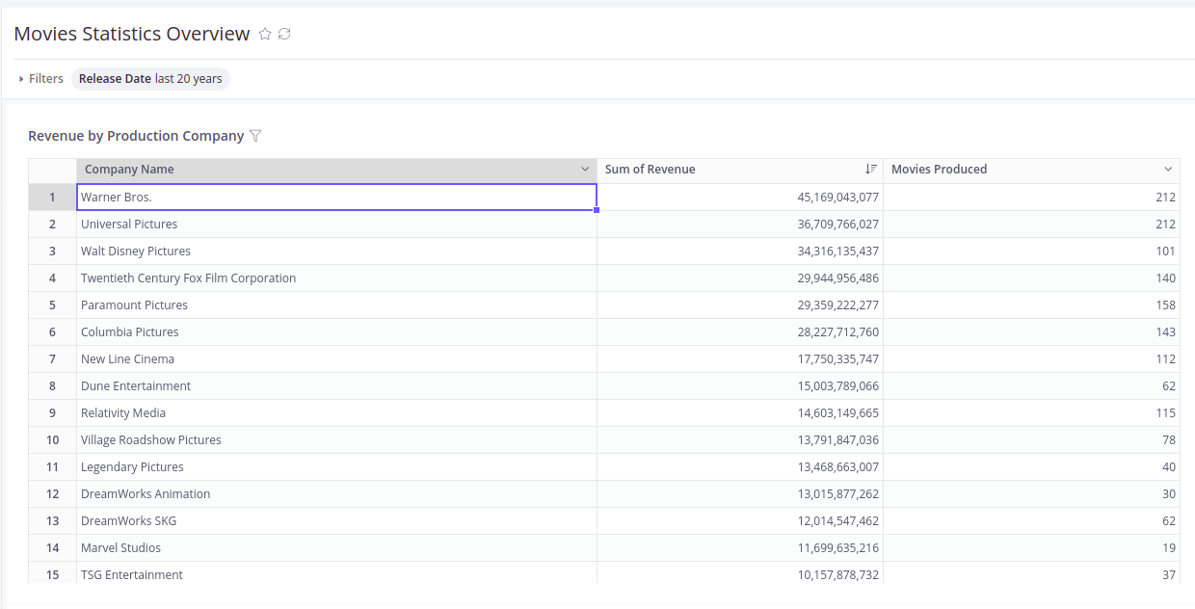Select the Relativity Media cell

tap(336, 412)
